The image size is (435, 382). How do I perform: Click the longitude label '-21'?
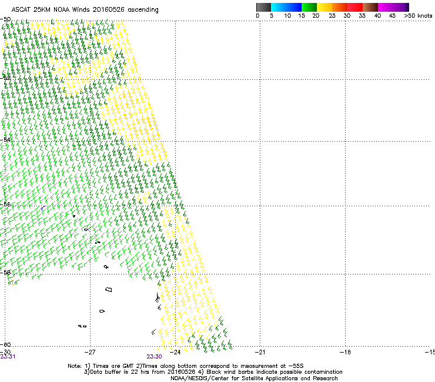click(x=260, y=352)
